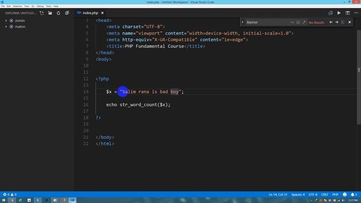The width and height of the screenshot is (361, 203).
Task: Open the View menu
Action: pyautogui.click(x=27, y=6)
